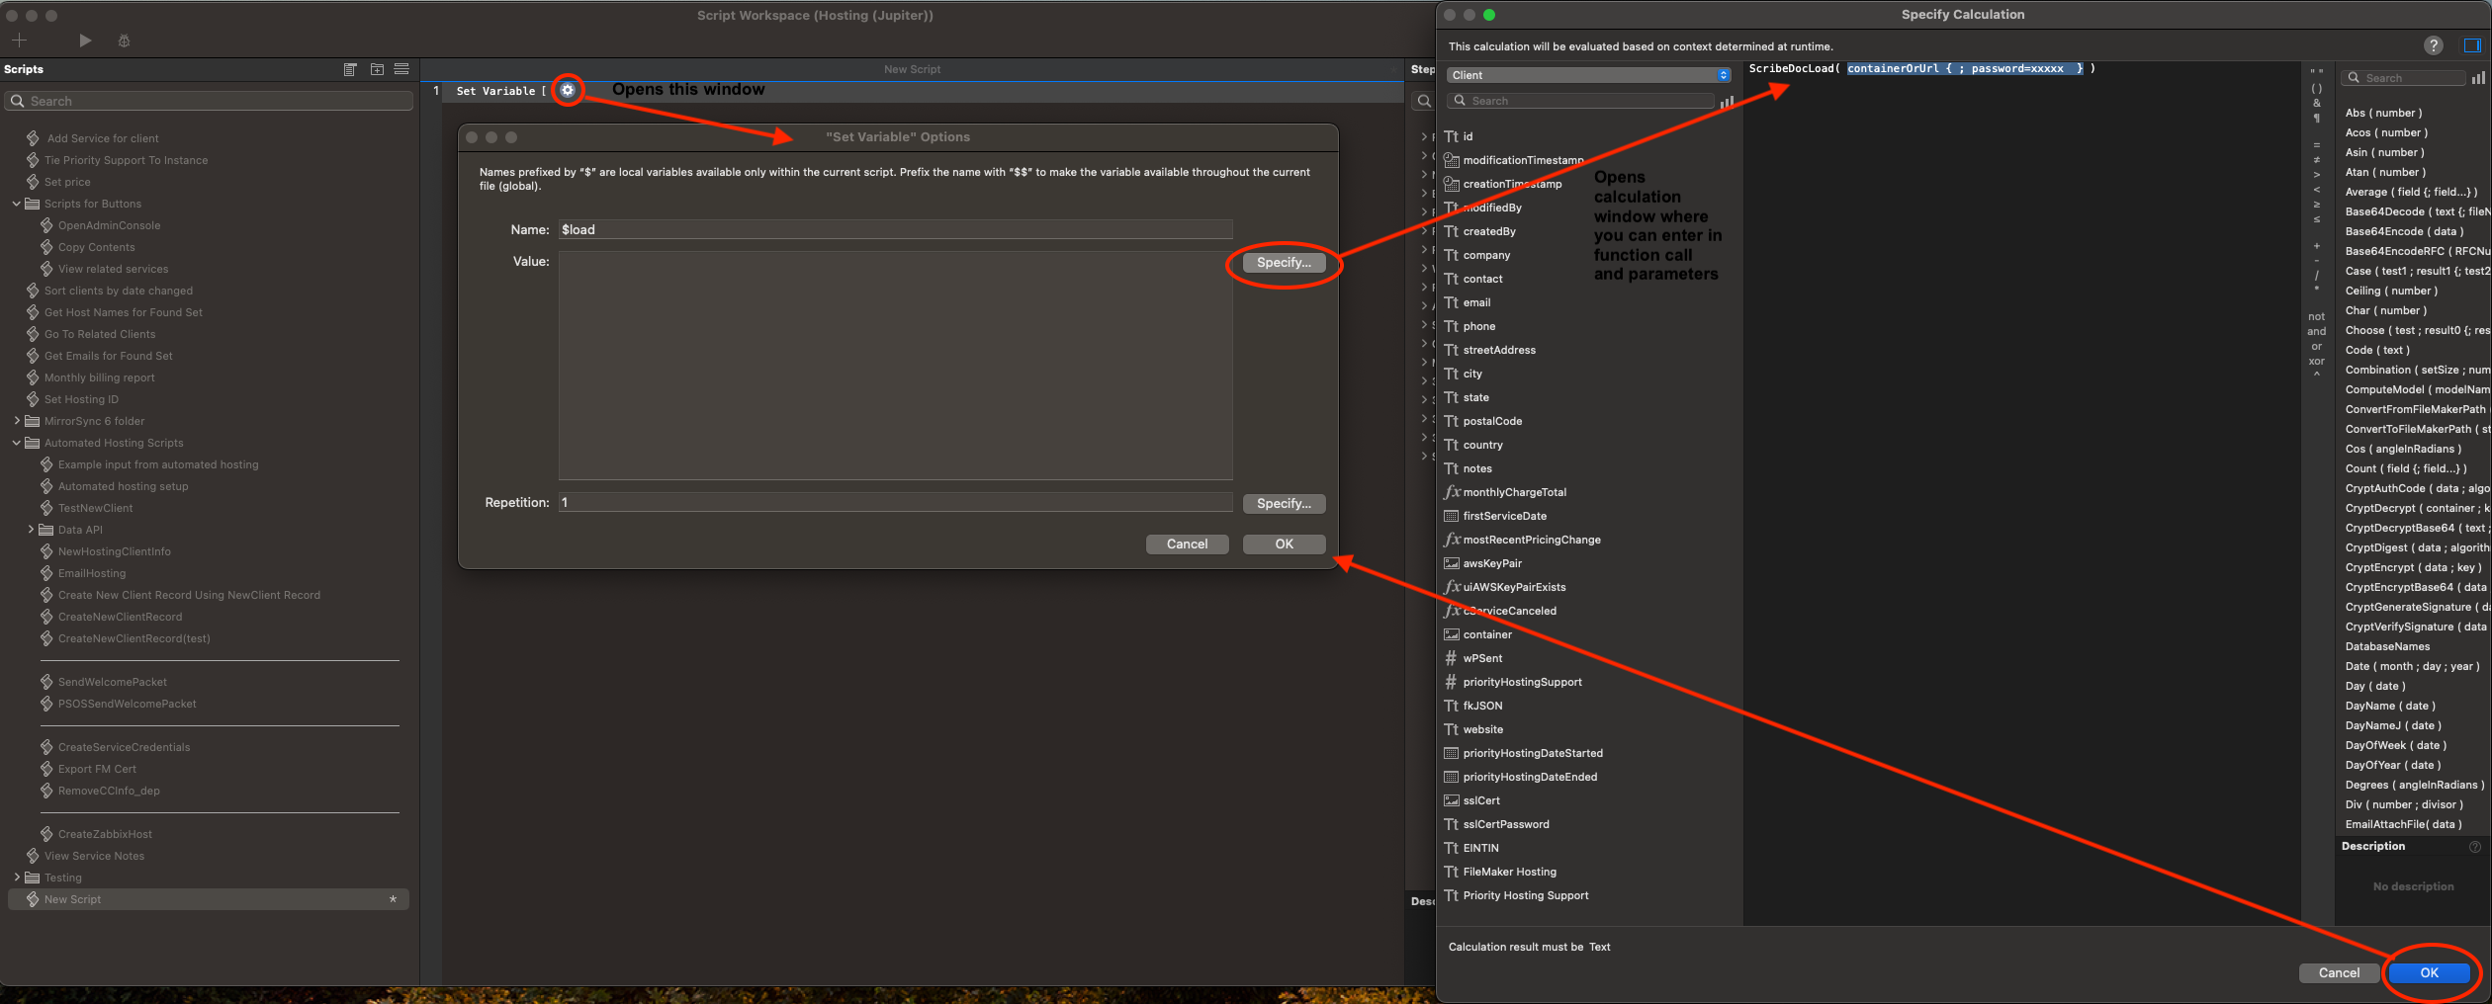Select the TestNewClient script
Image resolution: width=2492 pixels, height=1004 pixels.
click(x=95, y=508)
